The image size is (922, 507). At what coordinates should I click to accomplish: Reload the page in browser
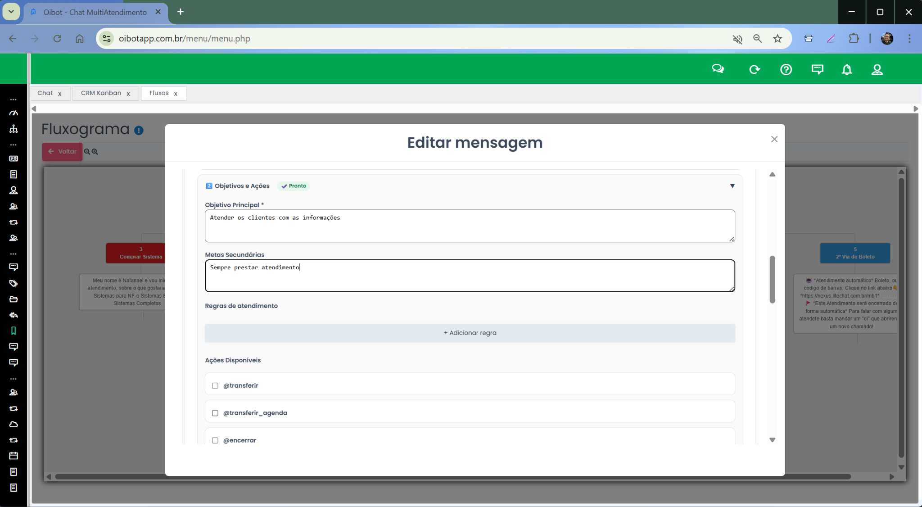(57, 39)
